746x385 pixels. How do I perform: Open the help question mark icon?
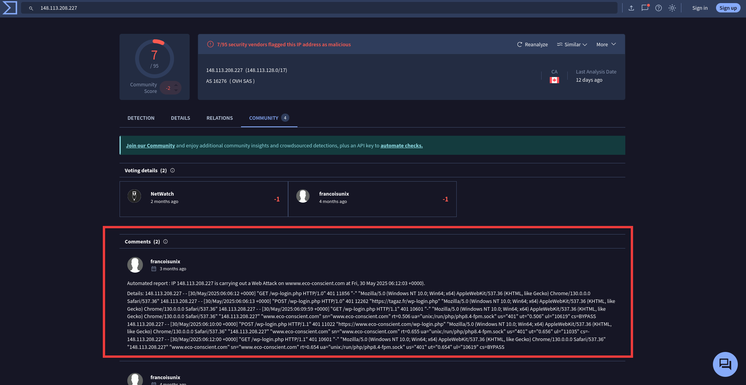point(658,8)
